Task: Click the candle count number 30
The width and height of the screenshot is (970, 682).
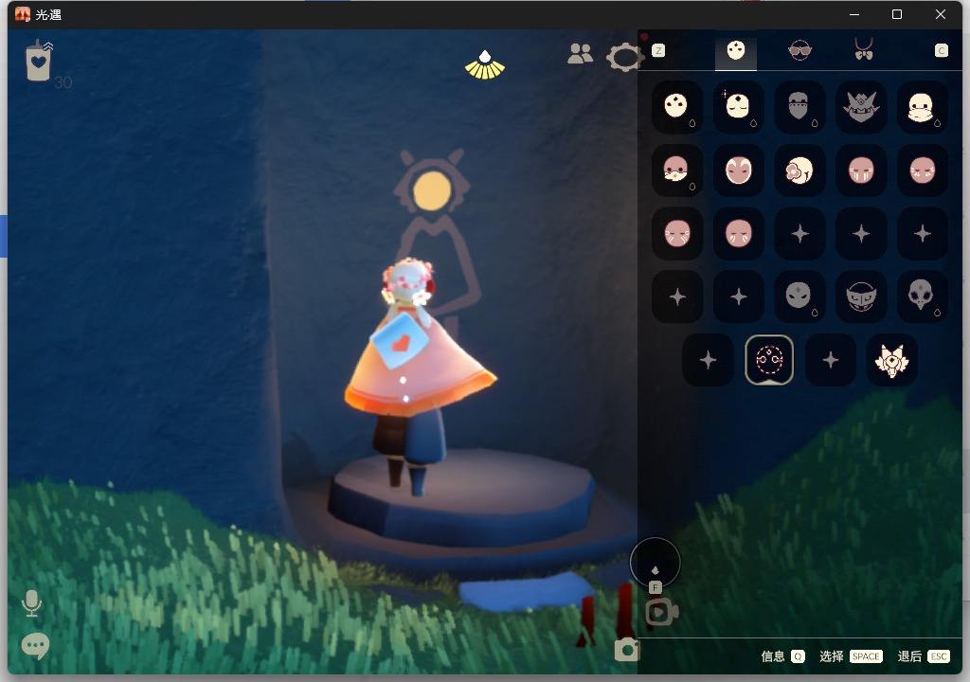Action: 63,82
